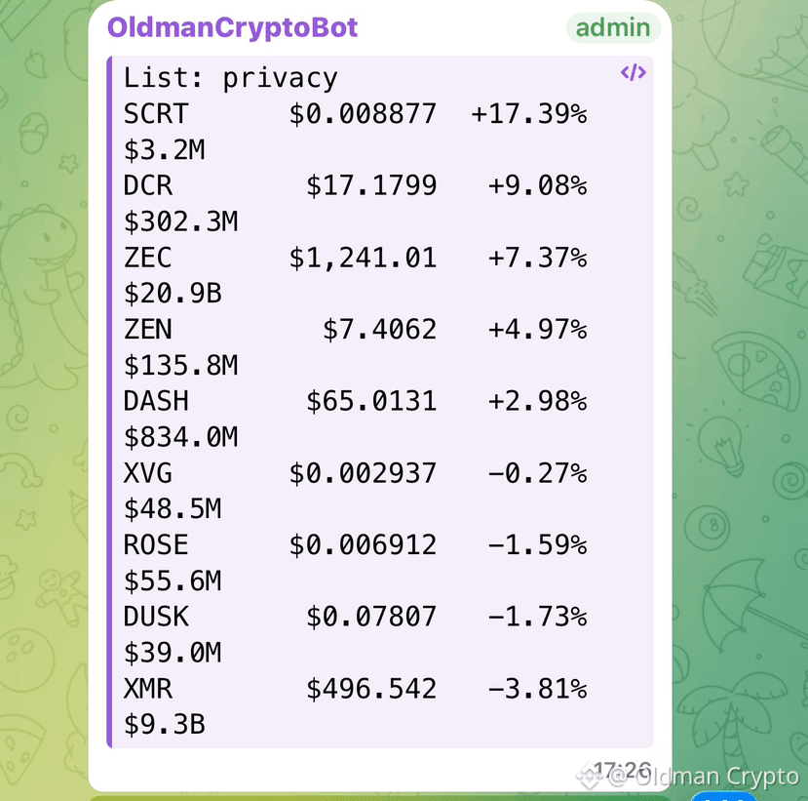Viewport: 808px width, 801px height.
Task: Open the OldmanCryptoBot sender name
Action: pyautogui.click(x=232, y=27)
